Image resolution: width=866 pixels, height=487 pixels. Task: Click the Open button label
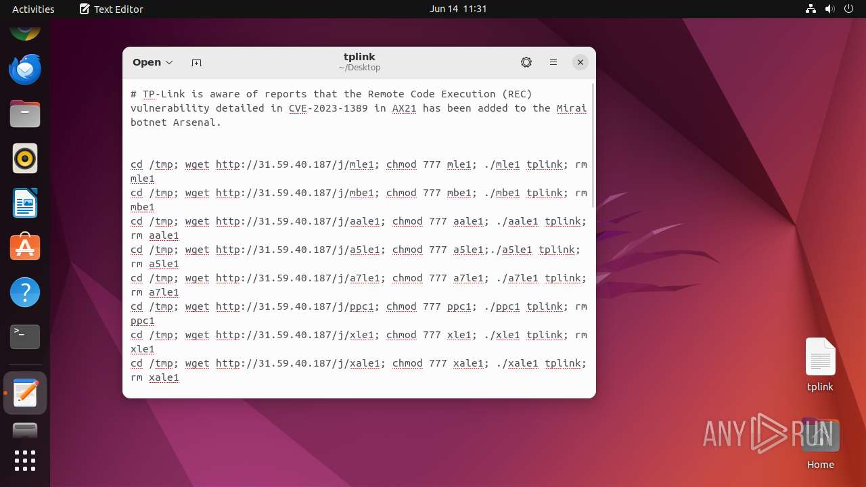pos(147,62)
